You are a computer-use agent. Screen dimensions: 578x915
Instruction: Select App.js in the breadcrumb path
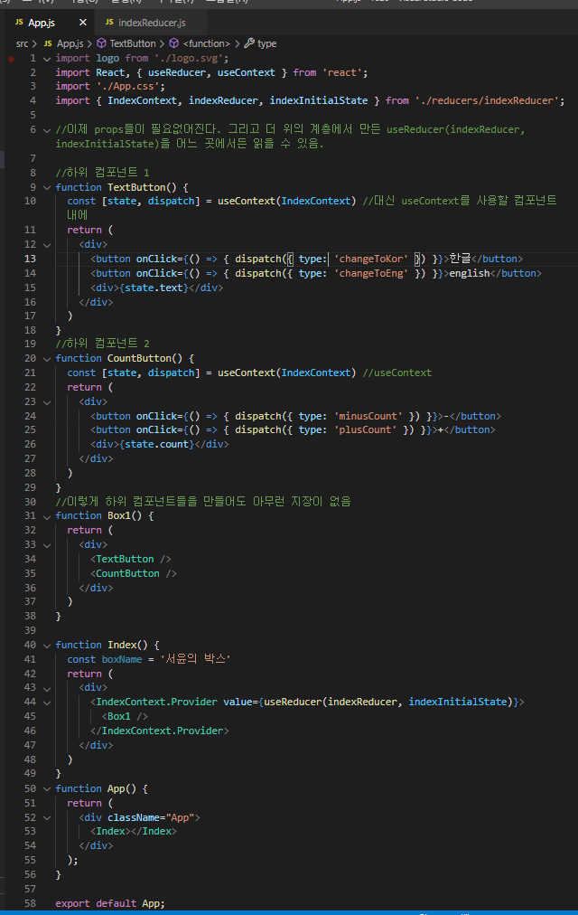70,43
